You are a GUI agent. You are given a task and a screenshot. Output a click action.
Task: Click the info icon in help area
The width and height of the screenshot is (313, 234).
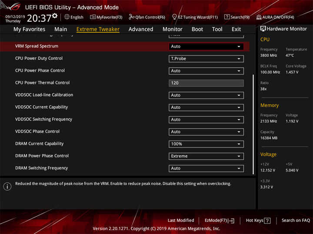[7, 186]
